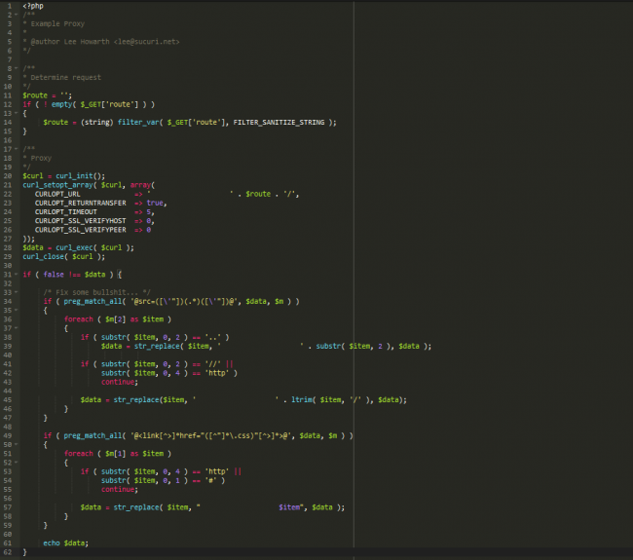Viewport: 633px width, 560px height.
Task: Click line number 62 in the gutter
Action: (7, 551)
